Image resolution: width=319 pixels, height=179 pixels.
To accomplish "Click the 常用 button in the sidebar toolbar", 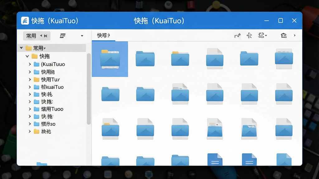I will (37, 36).
